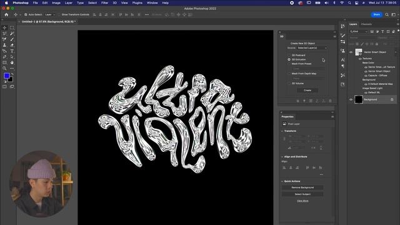
Task: Swap foreground and background colors
Action: 12,74
